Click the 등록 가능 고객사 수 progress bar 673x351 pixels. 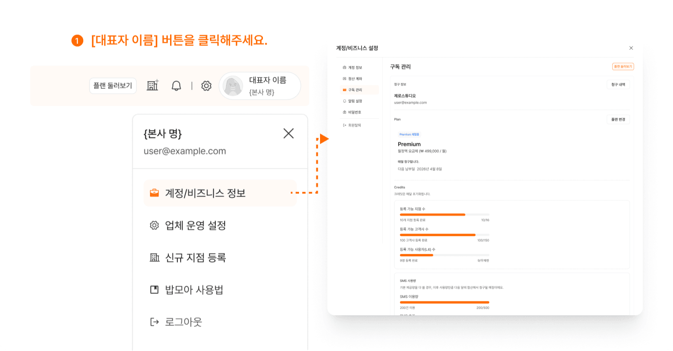[x=444, y=234]
